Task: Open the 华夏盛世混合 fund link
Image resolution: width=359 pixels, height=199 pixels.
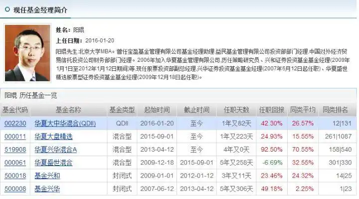Action: 53,163
